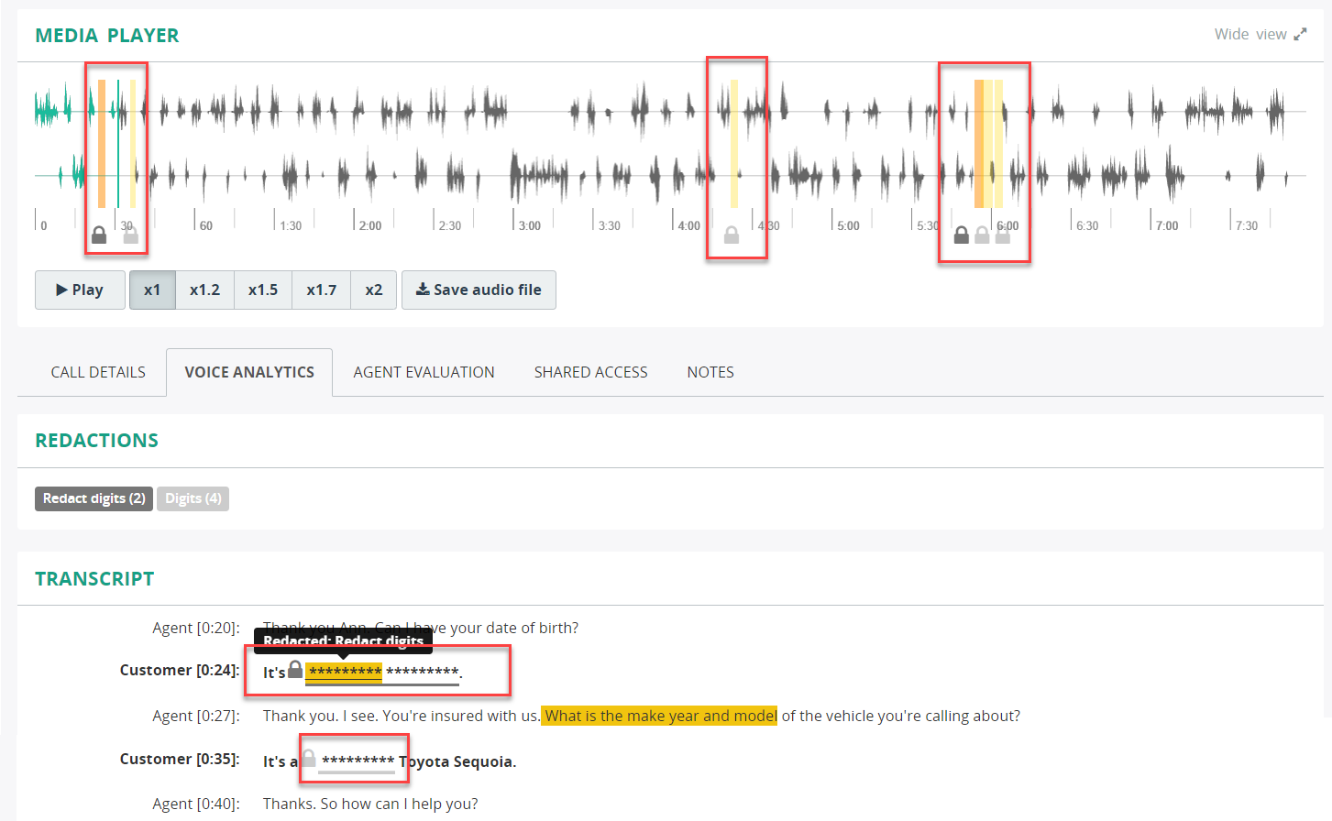
Task: Switch to Agent Evaluation tab
Action: (x=424, y=372)
